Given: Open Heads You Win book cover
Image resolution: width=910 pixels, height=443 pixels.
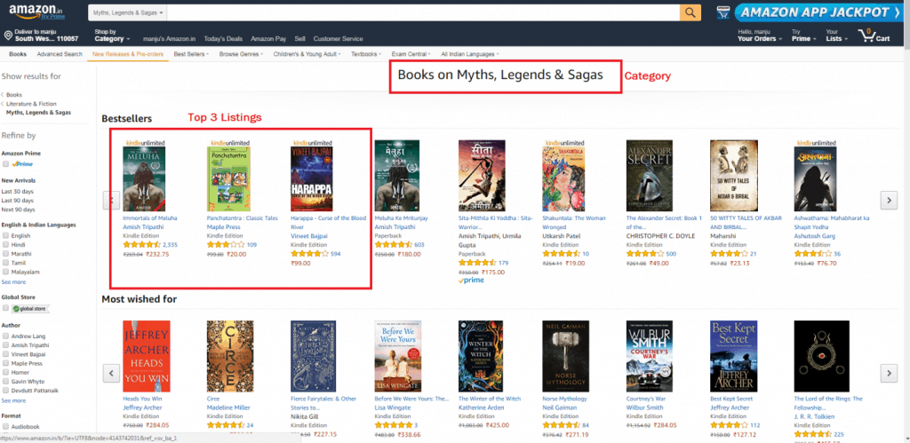Looking at the screenshot, I should [147, 356].
